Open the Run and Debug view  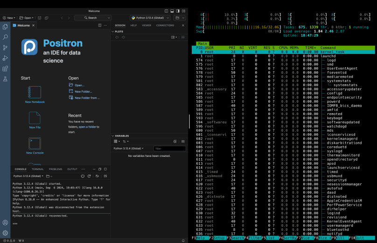click(x=5, y=58)
